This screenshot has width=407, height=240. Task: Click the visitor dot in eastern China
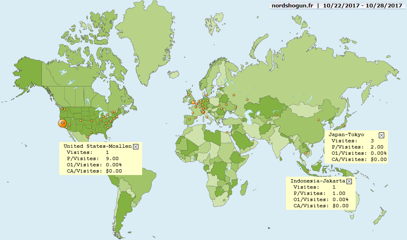coord(318,120)
